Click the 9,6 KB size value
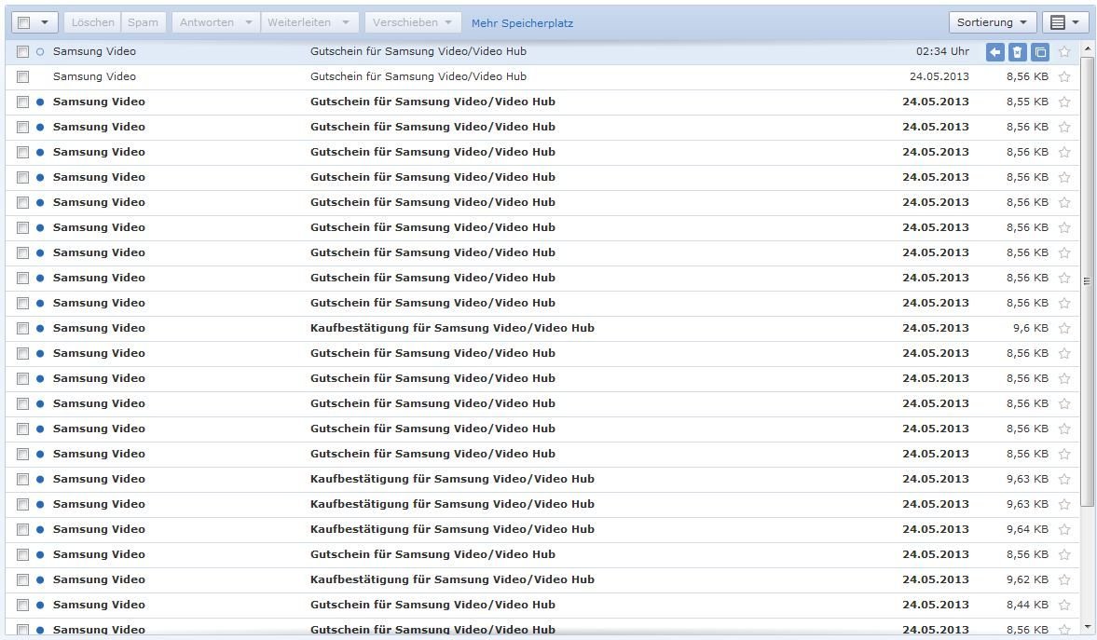1097x640 pixels. coord(1031,329)
